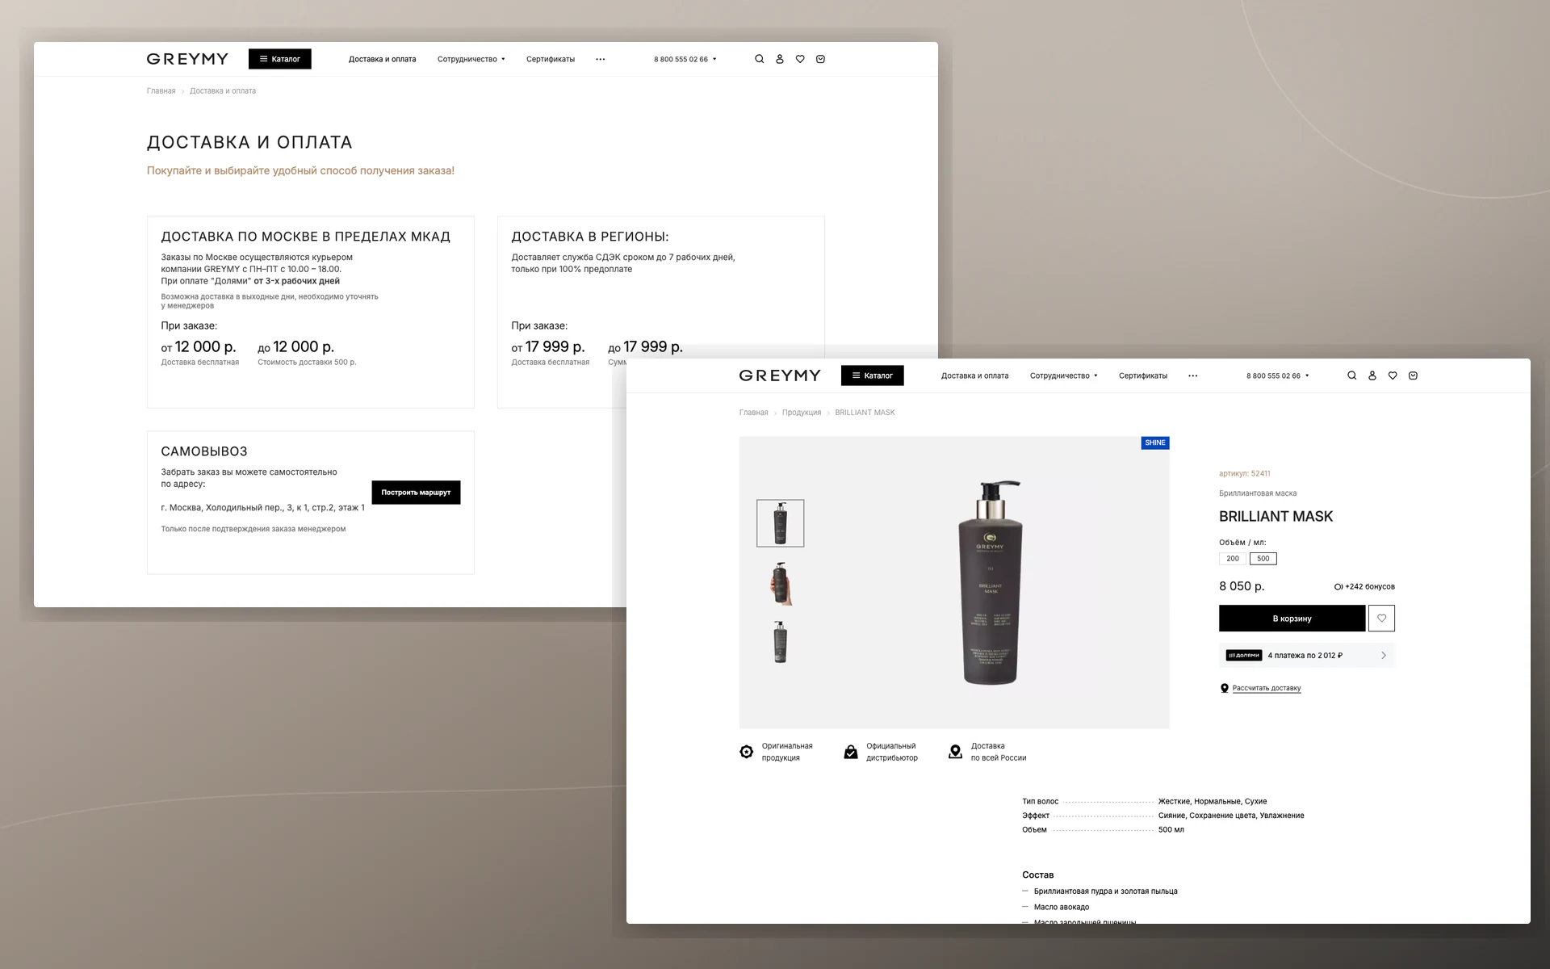The image size is (1550, 969).
Task: Open cart icon in product page header
Action: pos(1413,375)
